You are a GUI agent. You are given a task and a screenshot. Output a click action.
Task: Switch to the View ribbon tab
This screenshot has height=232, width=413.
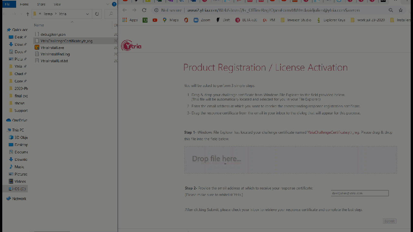[x=57, y=4]
